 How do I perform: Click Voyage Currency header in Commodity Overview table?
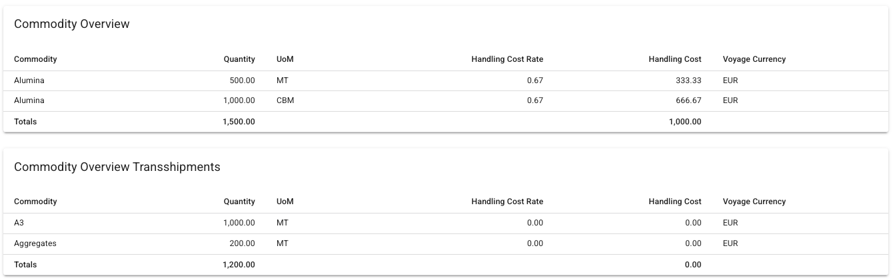click(754, 59)
